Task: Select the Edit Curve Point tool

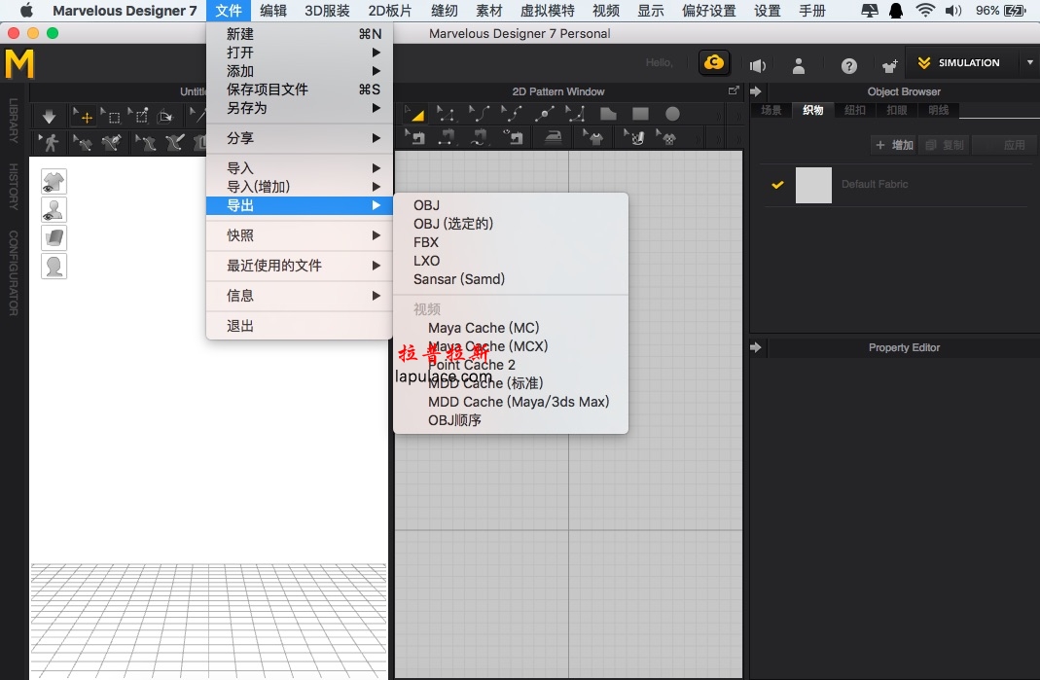Action: pos(512,114)
